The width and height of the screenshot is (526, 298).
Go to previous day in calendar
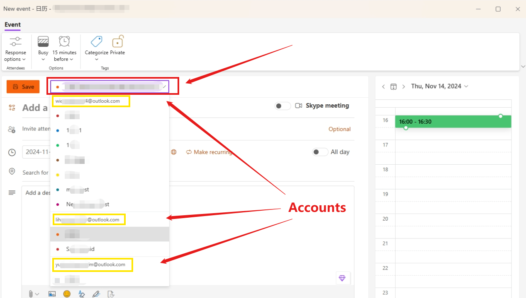tap(383, 87)
